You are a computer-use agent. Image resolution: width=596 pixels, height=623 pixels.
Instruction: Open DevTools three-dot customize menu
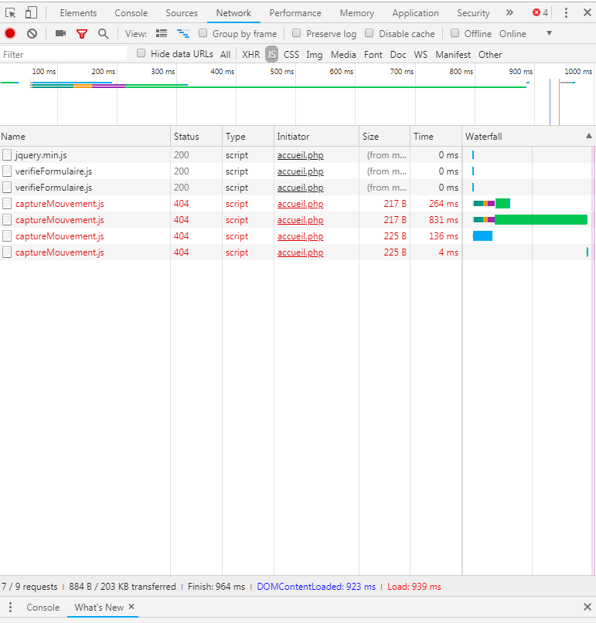click(566, 12)
